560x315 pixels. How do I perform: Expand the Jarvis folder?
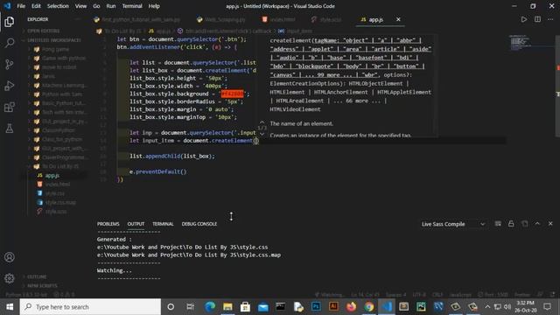click(x=49, y=76)
